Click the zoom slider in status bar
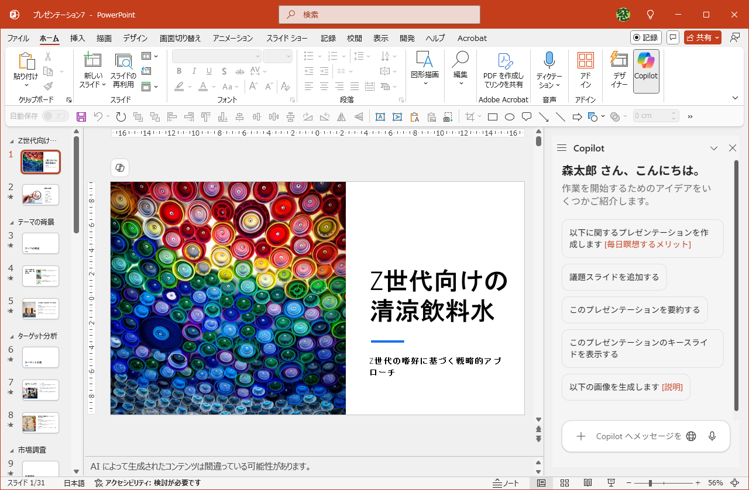Image resolution: width=749 pixels, height=490 pixels. click(x=650, y=483)
